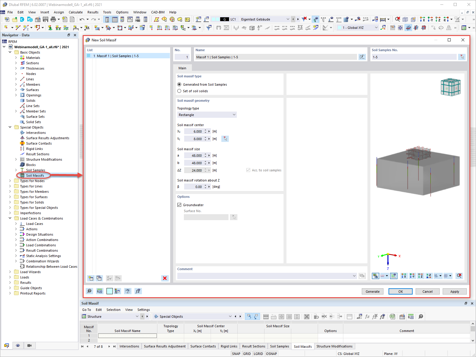Switch to the Rigid Links table tab
This screenshot has height=357, width=476.
click(x=229, y=346)
